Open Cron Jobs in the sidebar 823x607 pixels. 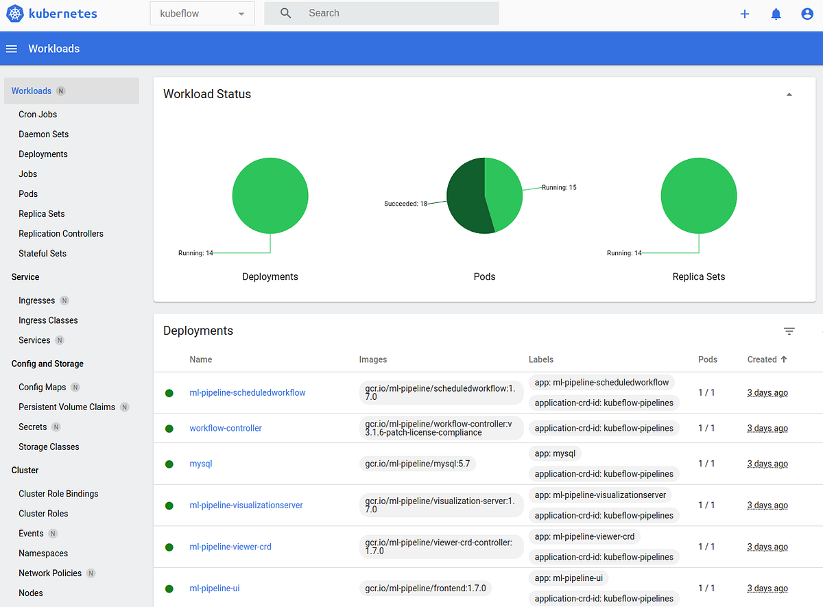(x=38, y=115)
